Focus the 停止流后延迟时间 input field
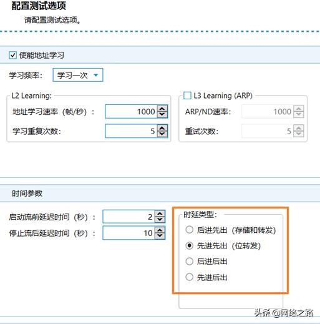 pos(128,233)
